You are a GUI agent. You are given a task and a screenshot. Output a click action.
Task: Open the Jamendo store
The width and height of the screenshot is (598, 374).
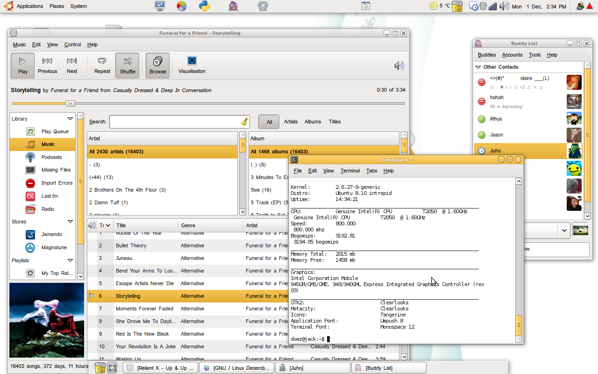(51, 234)
